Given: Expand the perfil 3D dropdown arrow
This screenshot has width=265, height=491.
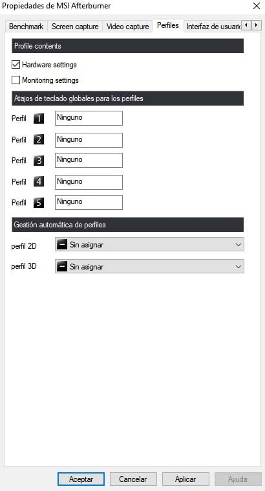Looking at the screenshot, I should tap(238, 267).
